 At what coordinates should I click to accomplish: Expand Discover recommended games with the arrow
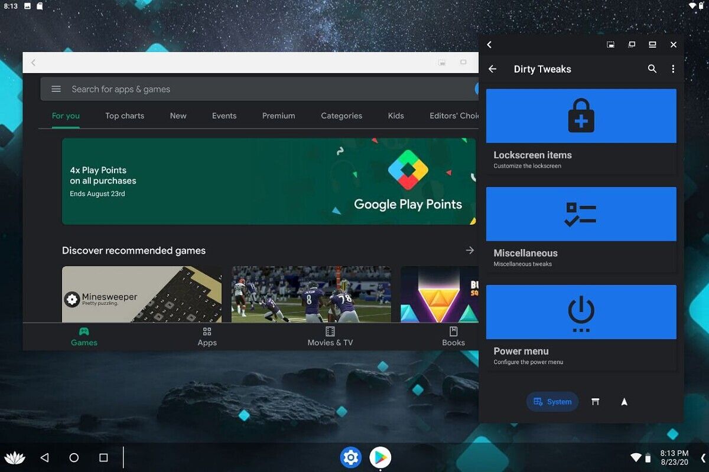470,250
